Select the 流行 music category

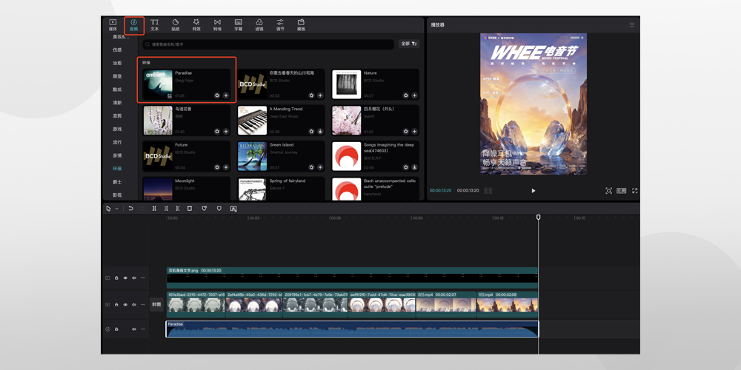(117, 142)
